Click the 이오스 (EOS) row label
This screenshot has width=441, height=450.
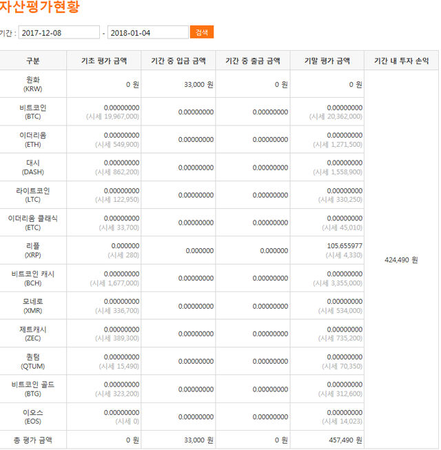click(x=32, y=417)
